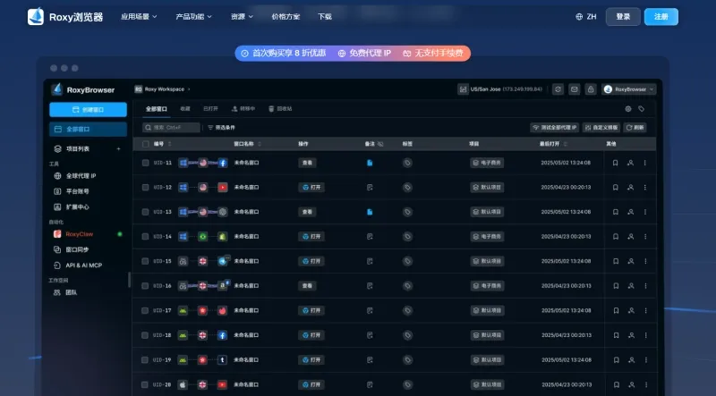The width and height of the screenshot is (716, 396).
Task: Click the 注册 register button
Action: (x=661, y=16)
